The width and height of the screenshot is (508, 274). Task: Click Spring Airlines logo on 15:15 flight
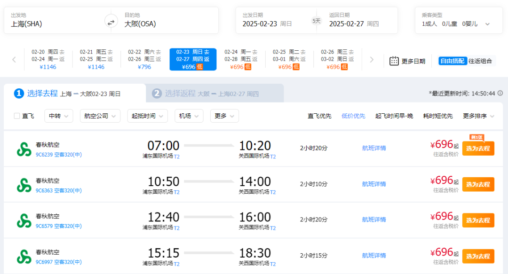coord(24,256)
